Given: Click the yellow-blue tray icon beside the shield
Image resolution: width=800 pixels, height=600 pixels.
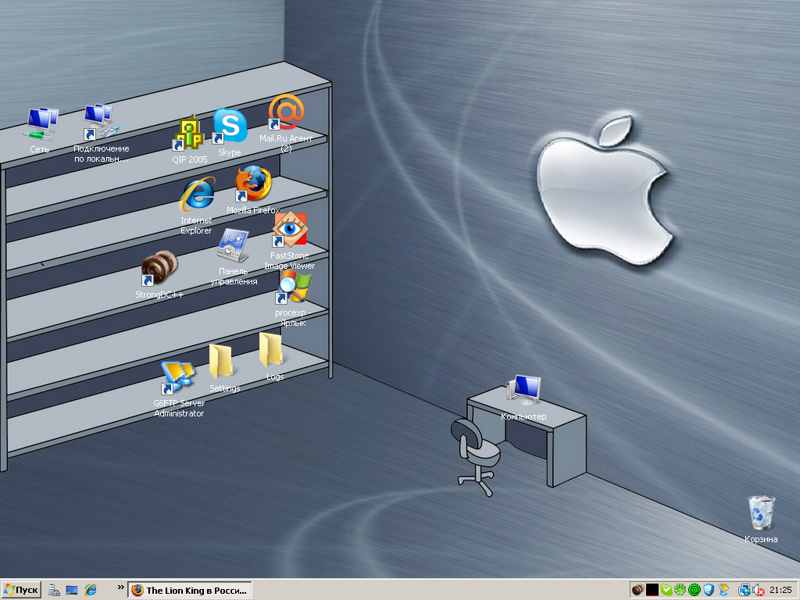Looking at the screenshot, I should tap(723, 591).
